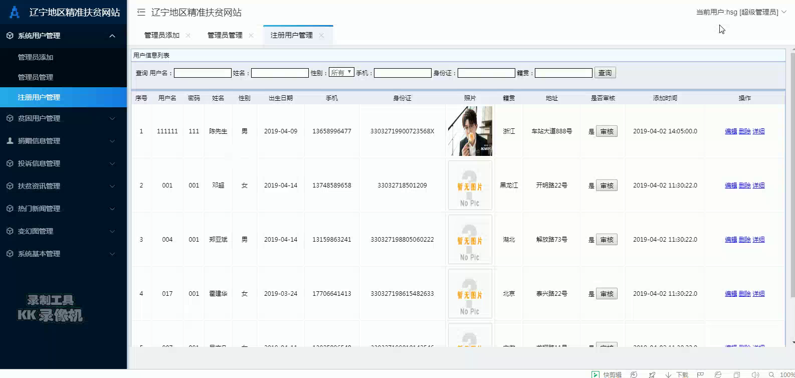Click the 手机 query input field
This screenshot has width=795, height=378.
pyautogui.click(x=403, y=73)
